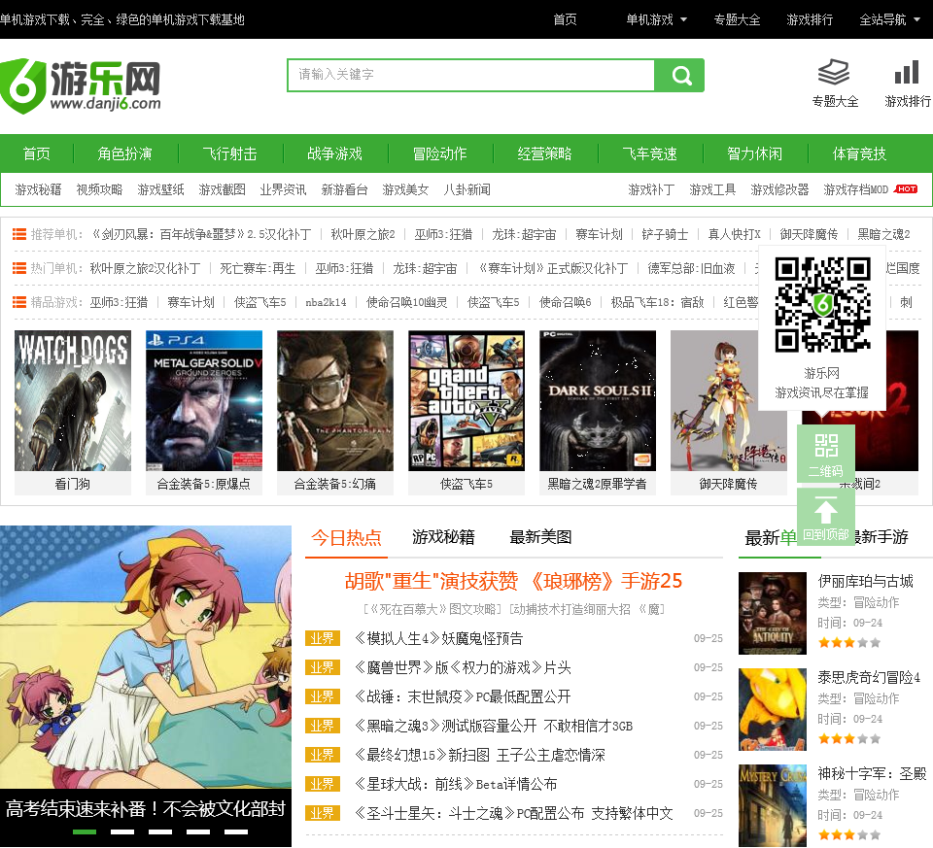Open the 八卦新闻 link
Screen dimensions: 933x848
point(467,189)
